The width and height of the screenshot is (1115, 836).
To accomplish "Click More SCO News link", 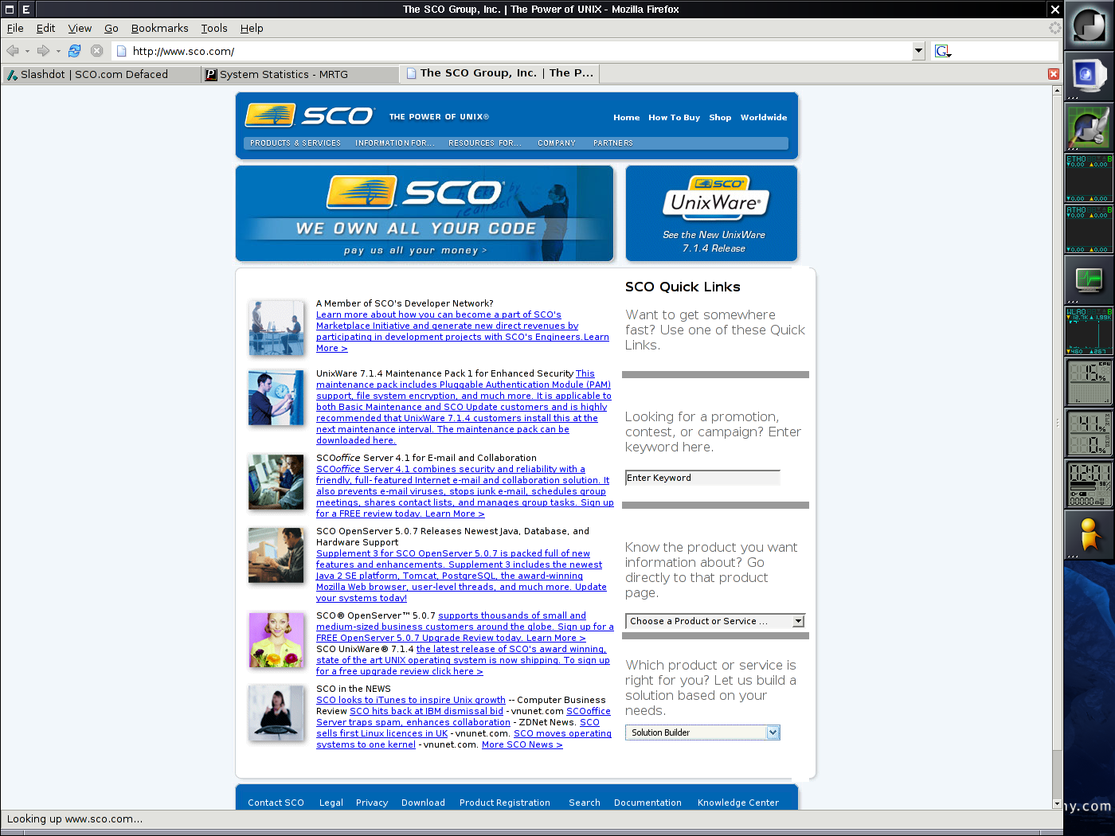I will pyautogui.click(x=522, y=744).
